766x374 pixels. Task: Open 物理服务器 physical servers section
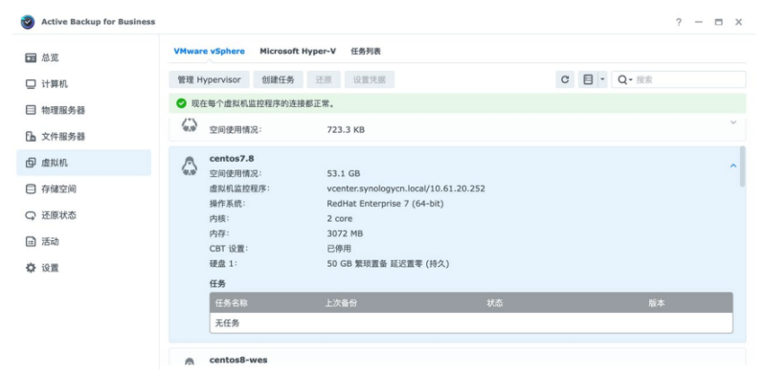tap(83, 110)
